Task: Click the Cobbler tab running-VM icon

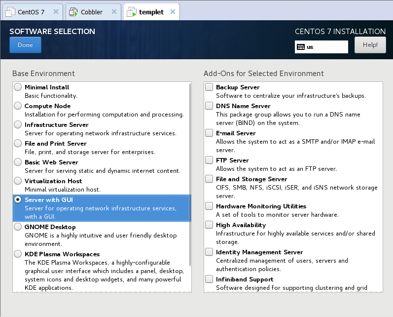Action: coord(73,12)
